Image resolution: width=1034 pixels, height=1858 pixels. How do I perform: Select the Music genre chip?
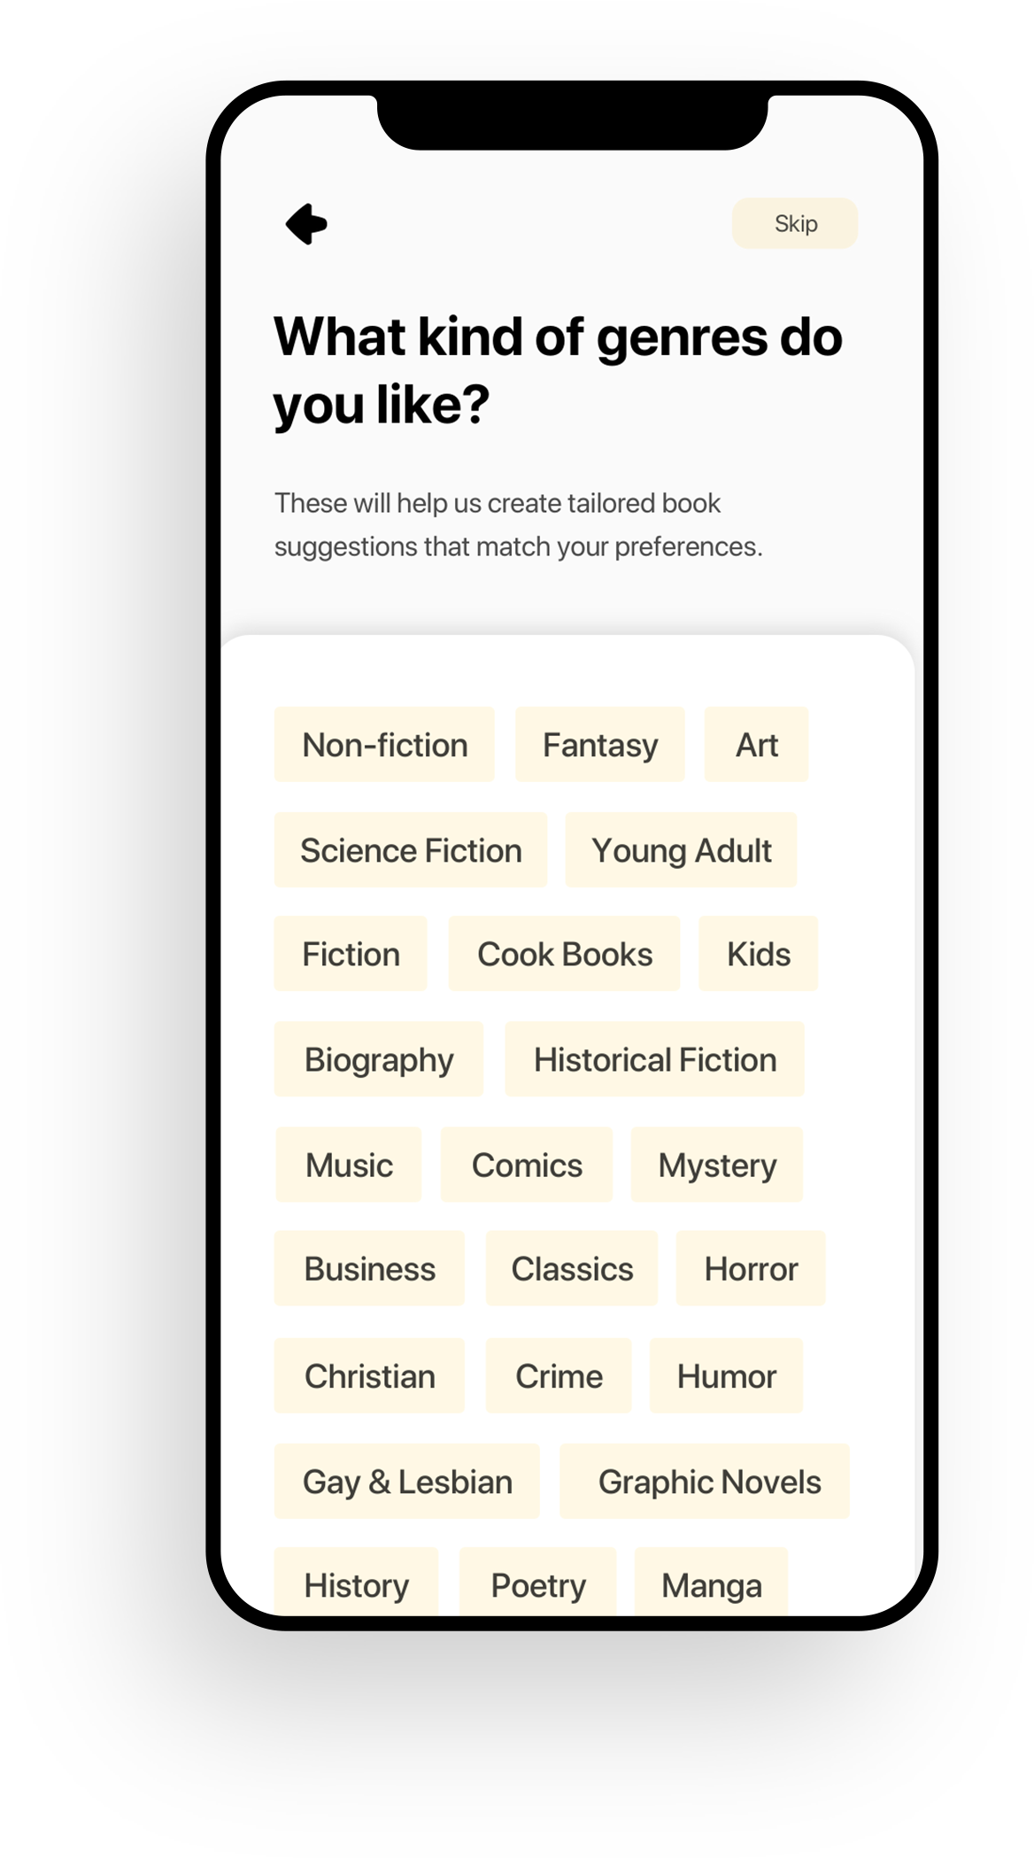coord(349,1165)
